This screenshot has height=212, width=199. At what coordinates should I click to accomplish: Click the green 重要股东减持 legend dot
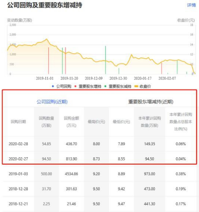105,86
